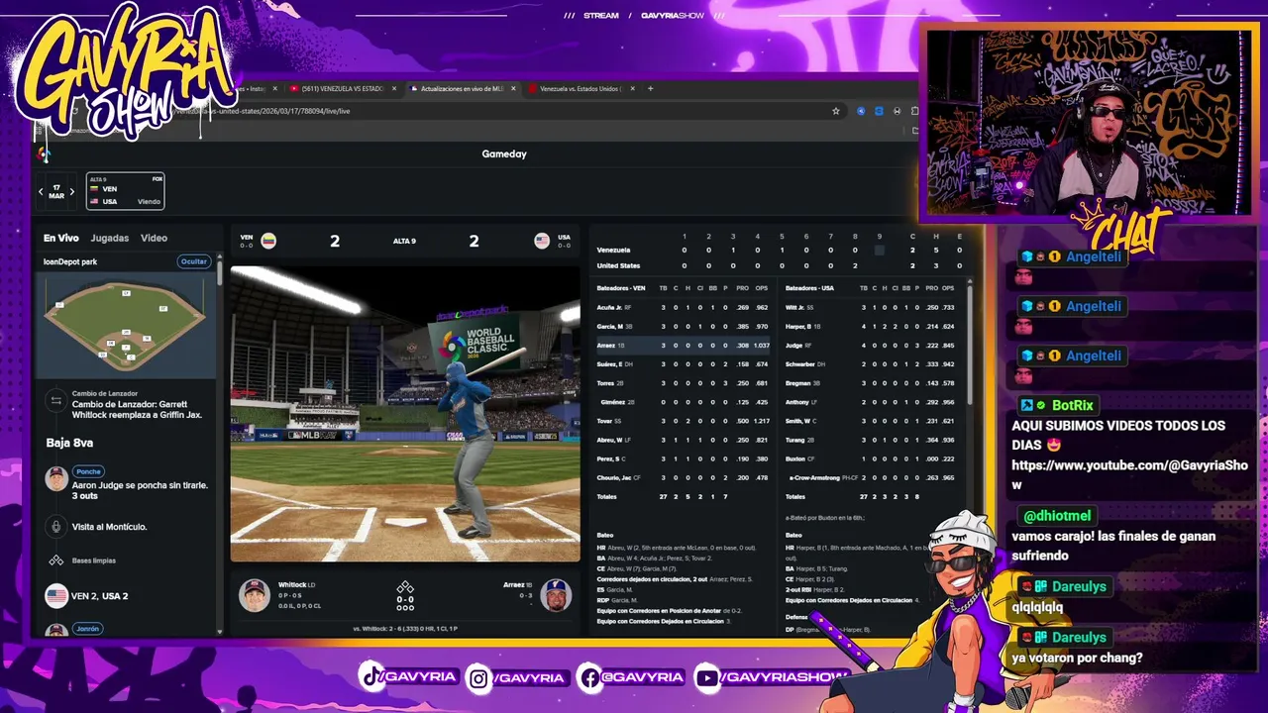Click Aaron Judge's headshot in play feed

coord(56,478)
